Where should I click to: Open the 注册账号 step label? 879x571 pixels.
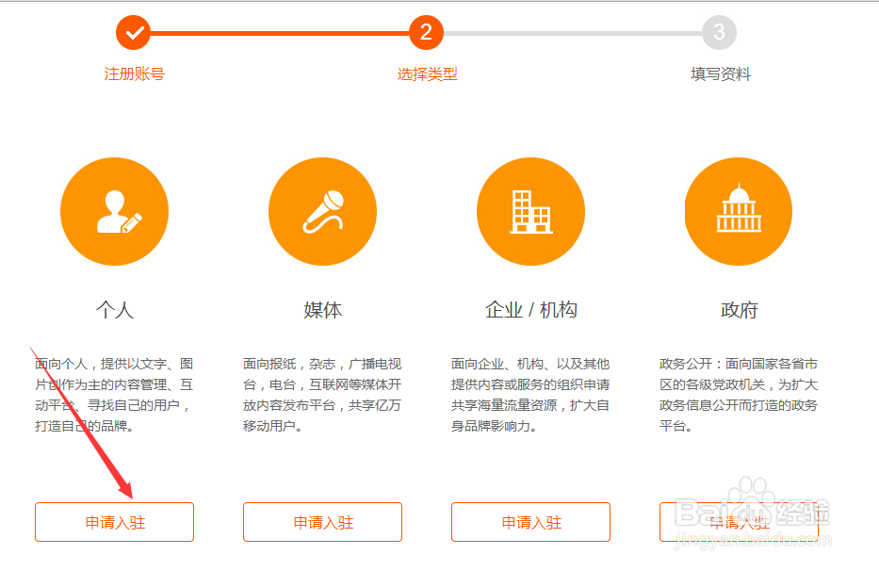133,73
